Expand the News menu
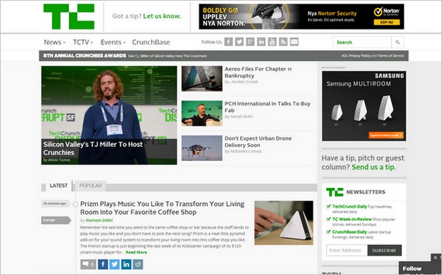This screenshot has height=275, width=442. point(55,42)
